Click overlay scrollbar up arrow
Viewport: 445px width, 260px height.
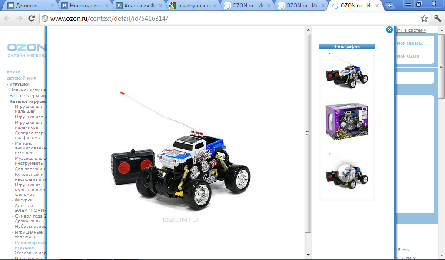tap(308, 30)
